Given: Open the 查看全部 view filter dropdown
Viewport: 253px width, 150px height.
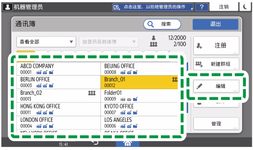Looking at the screenshot, I should pos(46,42).
